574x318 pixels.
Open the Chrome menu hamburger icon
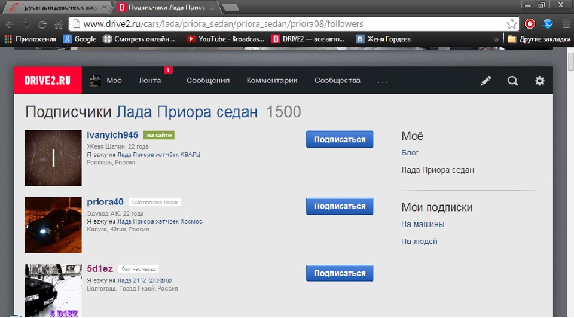tap(566, 24)
